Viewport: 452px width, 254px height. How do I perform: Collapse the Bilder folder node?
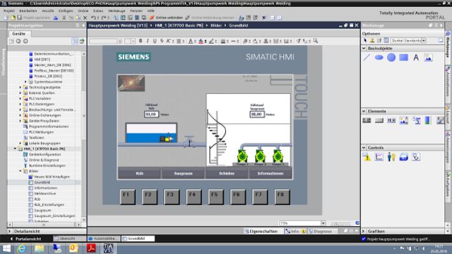[20, 171]
